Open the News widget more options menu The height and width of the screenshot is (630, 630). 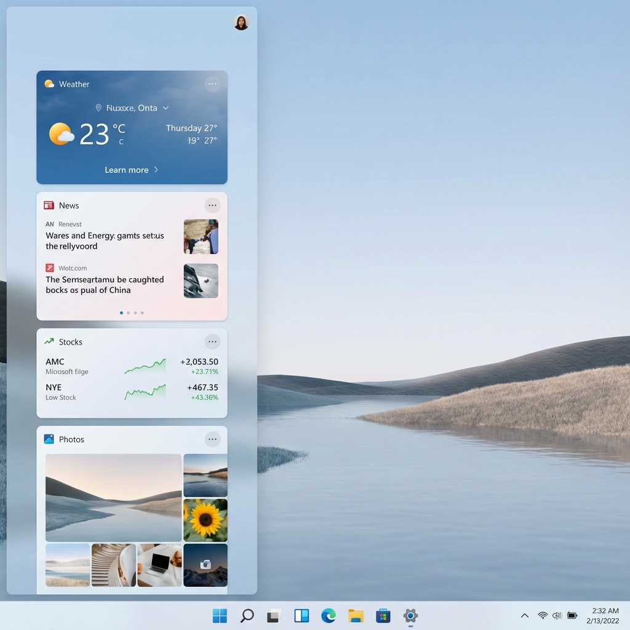(212, 205)
